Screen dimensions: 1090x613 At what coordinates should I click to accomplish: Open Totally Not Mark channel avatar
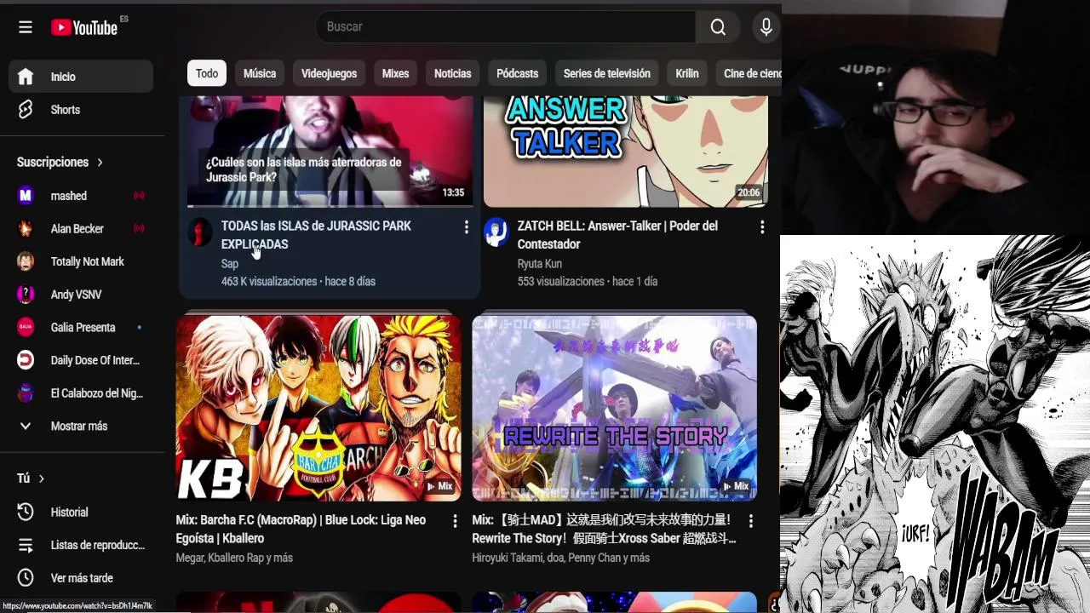26,261
